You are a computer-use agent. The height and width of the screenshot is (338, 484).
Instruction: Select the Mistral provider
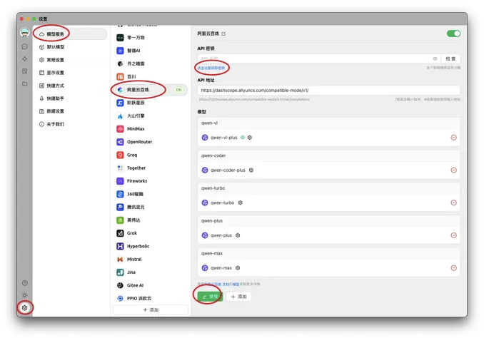click(150, 259)
